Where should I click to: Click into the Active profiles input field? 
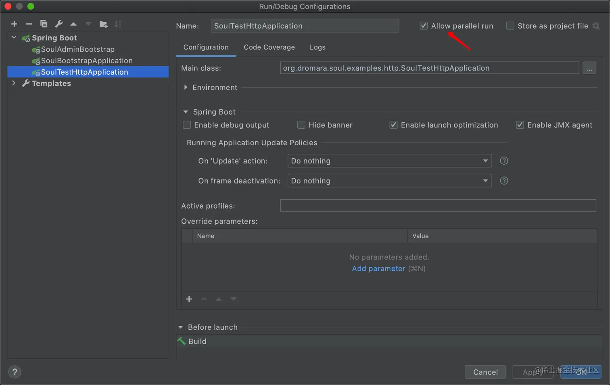(438, 206)
